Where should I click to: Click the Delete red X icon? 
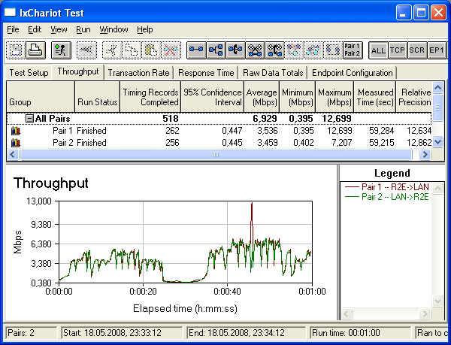171,50
